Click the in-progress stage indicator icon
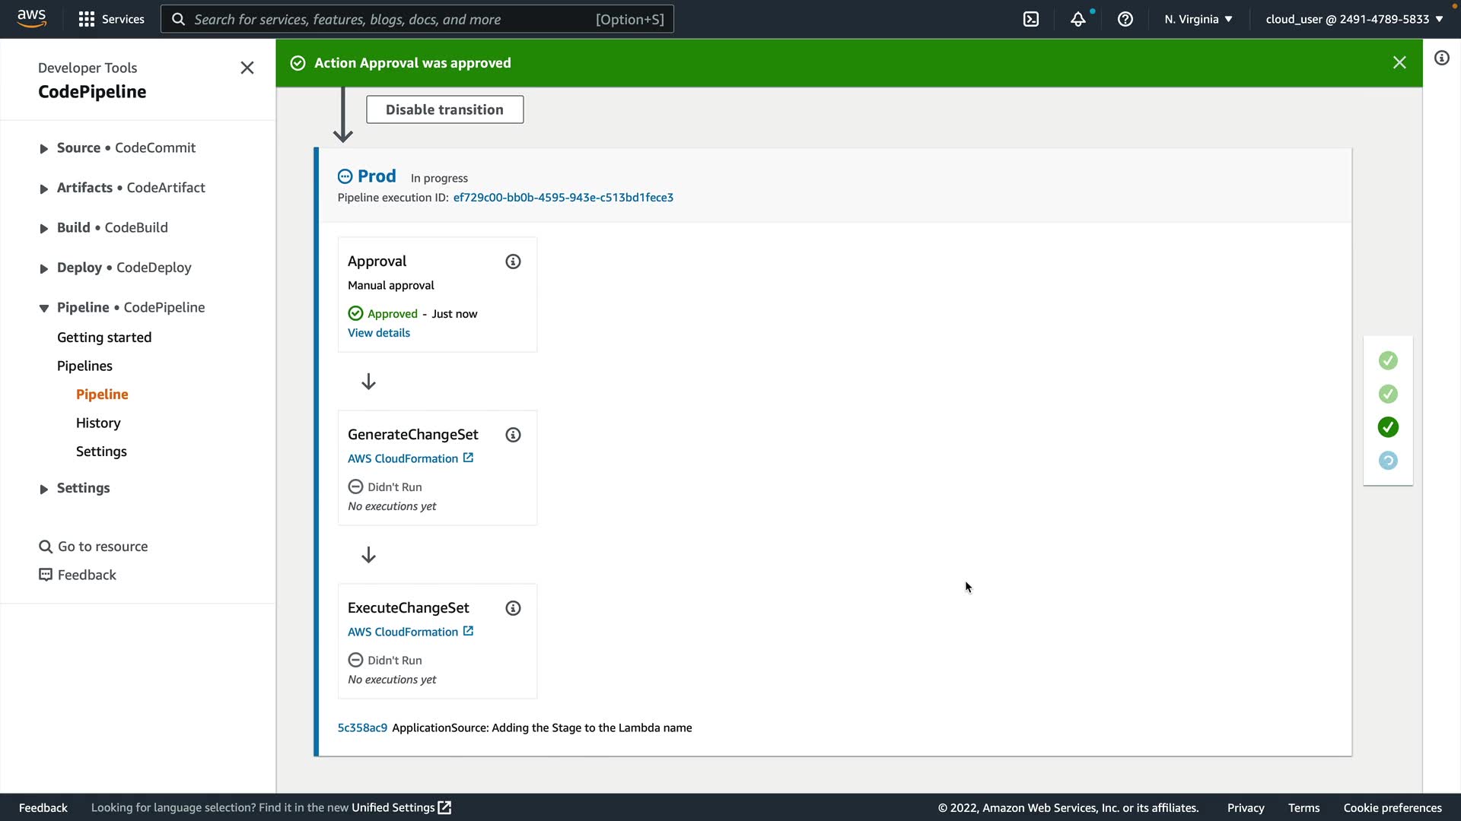Image resolution: width=1461 pixels, height=821 pixels. (x=1388, y=461)
